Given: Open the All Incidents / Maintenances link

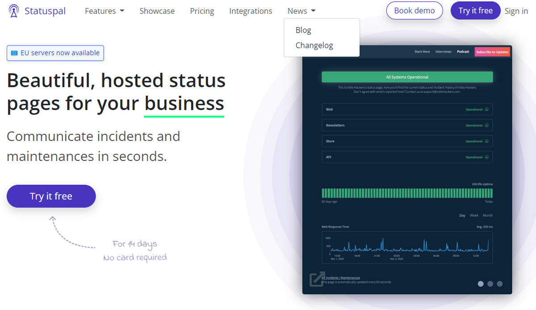Looking at the screenshot, I should pos(341,277).
